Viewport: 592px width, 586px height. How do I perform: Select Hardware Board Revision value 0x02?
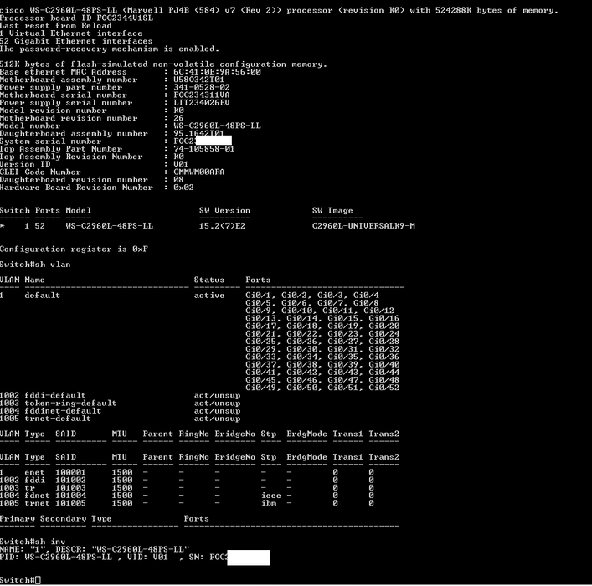point(183,188)
